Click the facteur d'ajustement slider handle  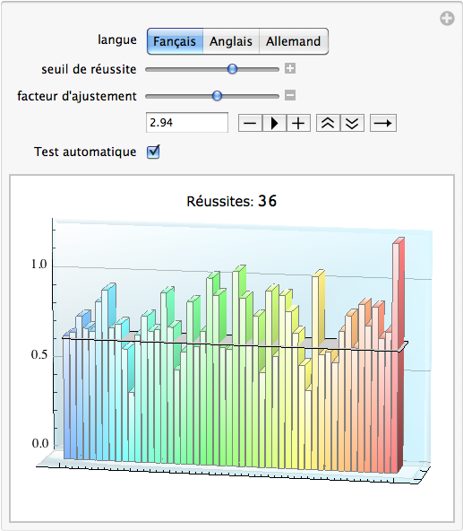217,96
